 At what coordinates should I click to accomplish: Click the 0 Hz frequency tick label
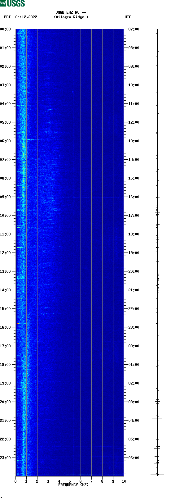point(15,481)
